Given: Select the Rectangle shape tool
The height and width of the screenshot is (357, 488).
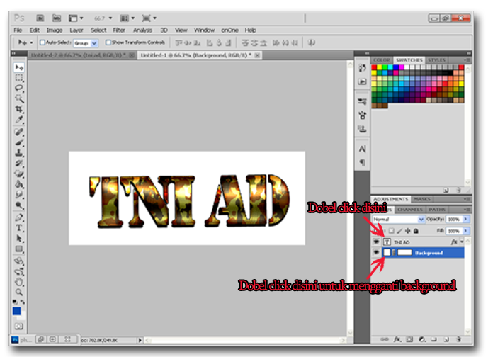Looking at the screenshot, I should (19, 249).
